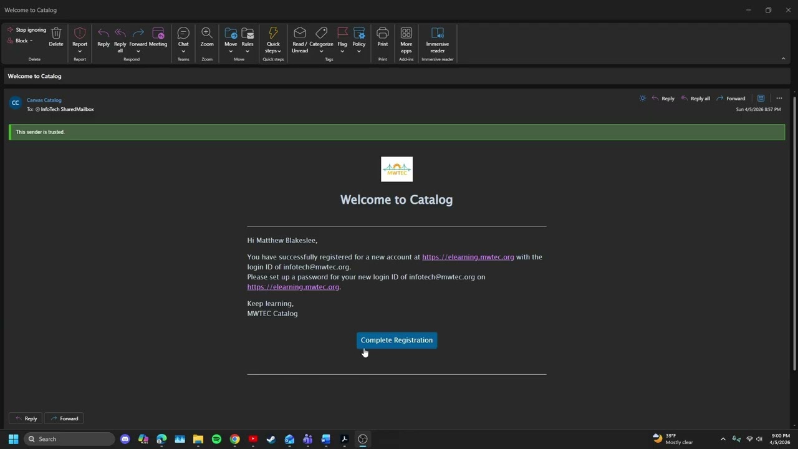Click the MWTEC logo image
This screenshot has width=798, height=449.
coord(397,169)
